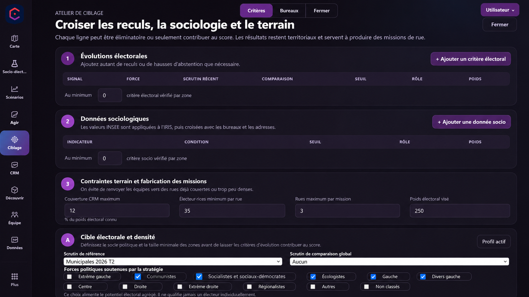Check the Non classés checkbox

click(x=366, y=287)
